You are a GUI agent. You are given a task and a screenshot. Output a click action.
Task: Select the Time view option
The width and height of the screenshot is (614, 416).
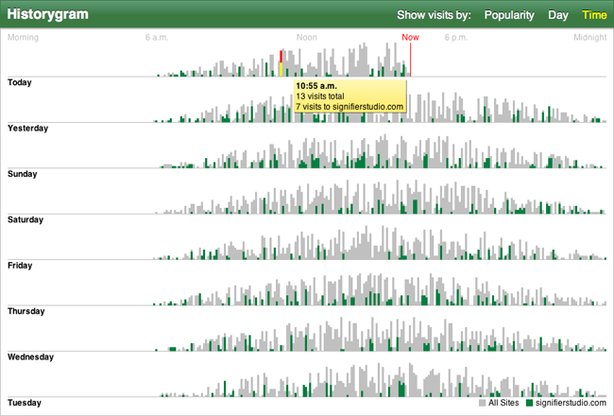coord(594,15)
